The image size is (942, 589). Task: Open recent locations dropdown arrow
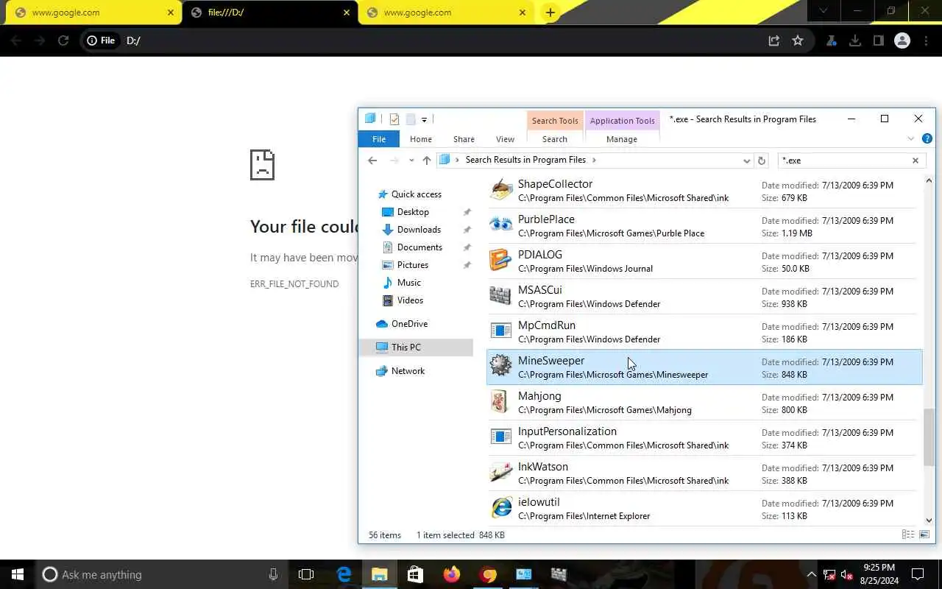411,161
